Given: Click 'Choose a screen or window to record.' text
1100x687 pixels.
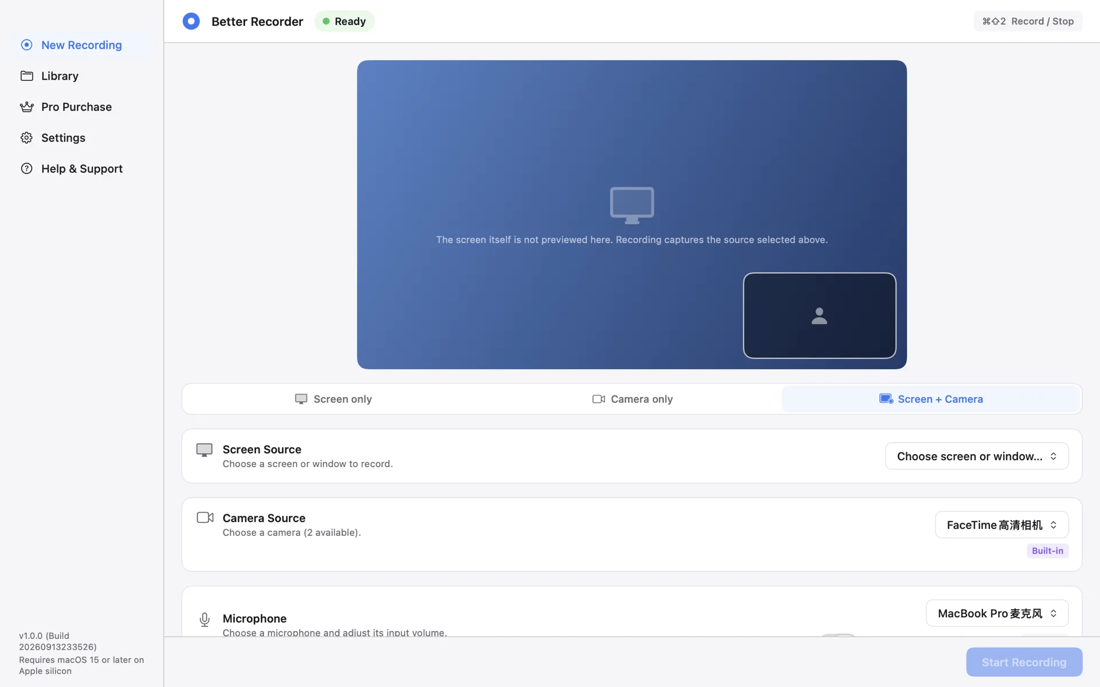Looking at the screenshot, I should coord(308,464).
